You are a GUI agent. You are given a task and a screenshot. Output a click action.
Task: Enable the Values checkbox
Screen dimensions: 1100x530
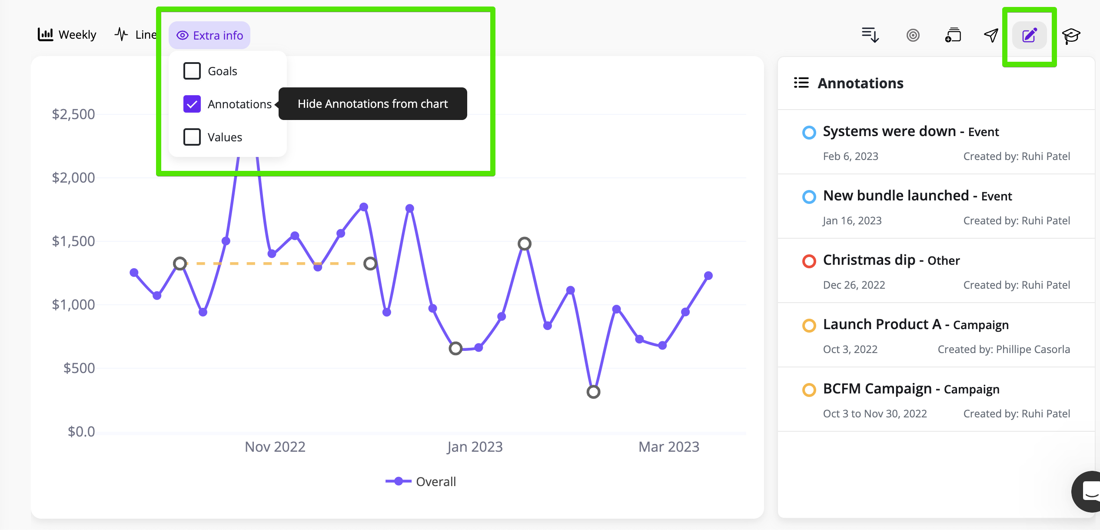(x=192, y=137)
